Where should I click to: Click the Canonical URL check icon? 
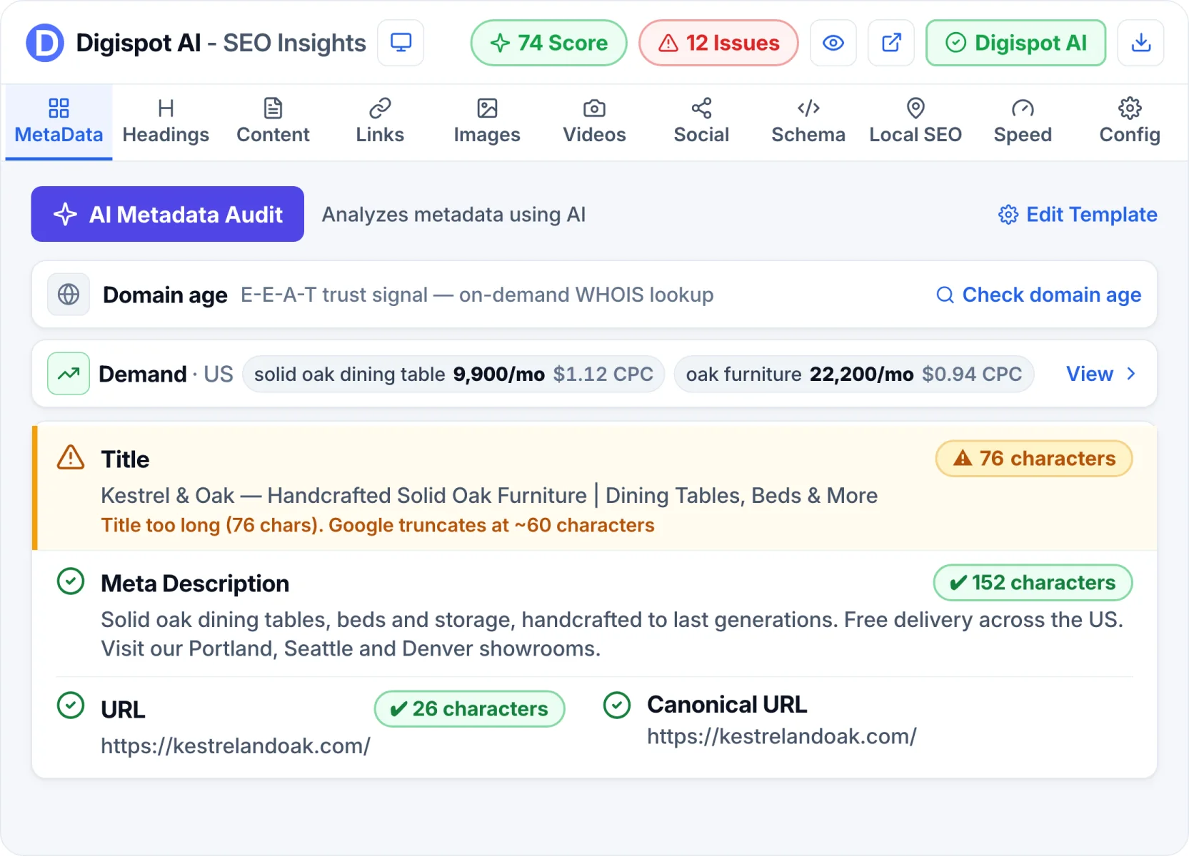pos(617,705)
